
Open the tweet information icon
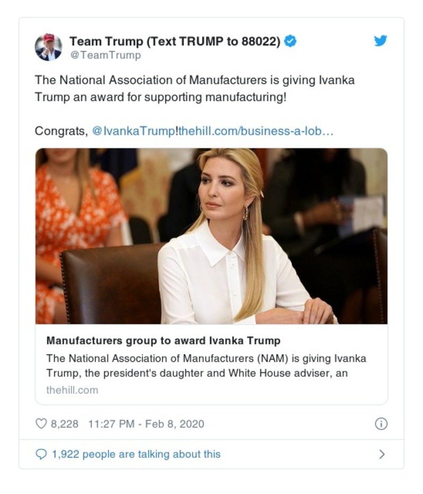(x=380, y=423)
